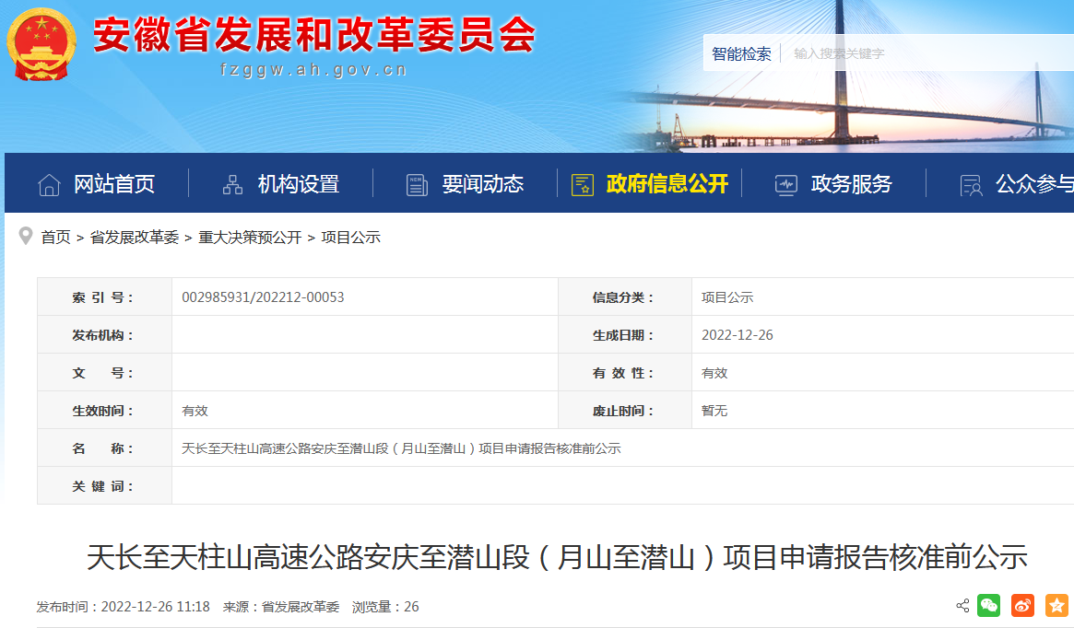Viewport: 1074px width, 628px height.
Task: Open the 网站首页 menu item
Action: point(114,184)
